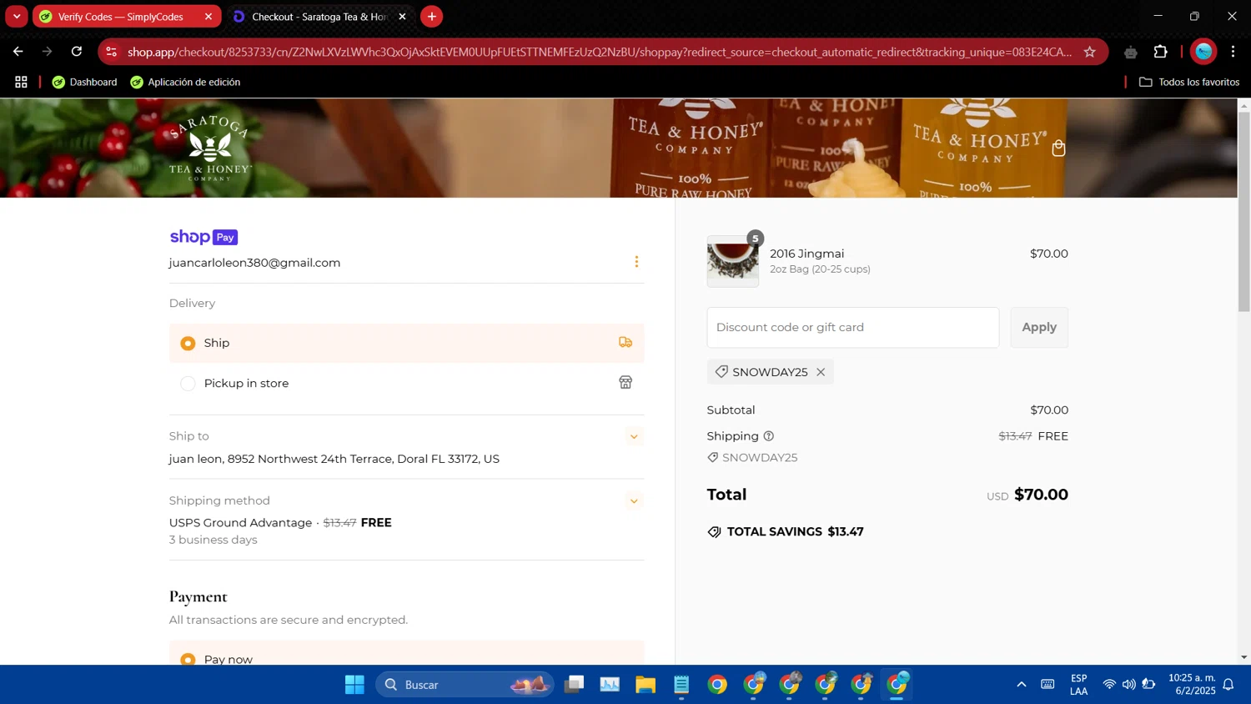Viewport: 1251px width, 704px height.
Task: Show shipping info help tooltip
Action: click(769, 436)
